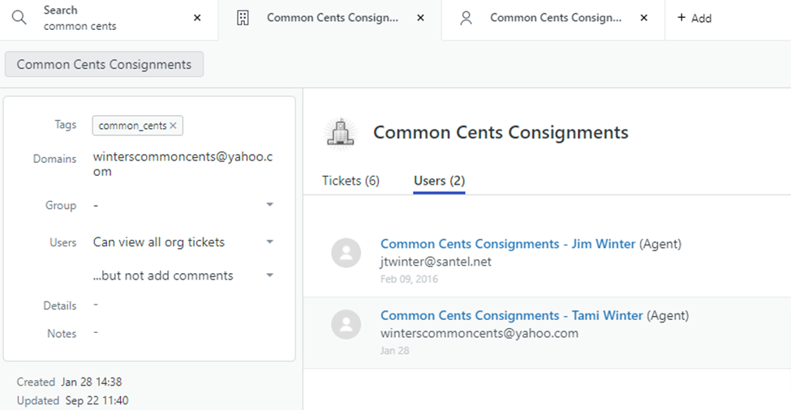Open the Jim Winter user link
The height and width of the screenshot is (410, 791).
[508, 244]
